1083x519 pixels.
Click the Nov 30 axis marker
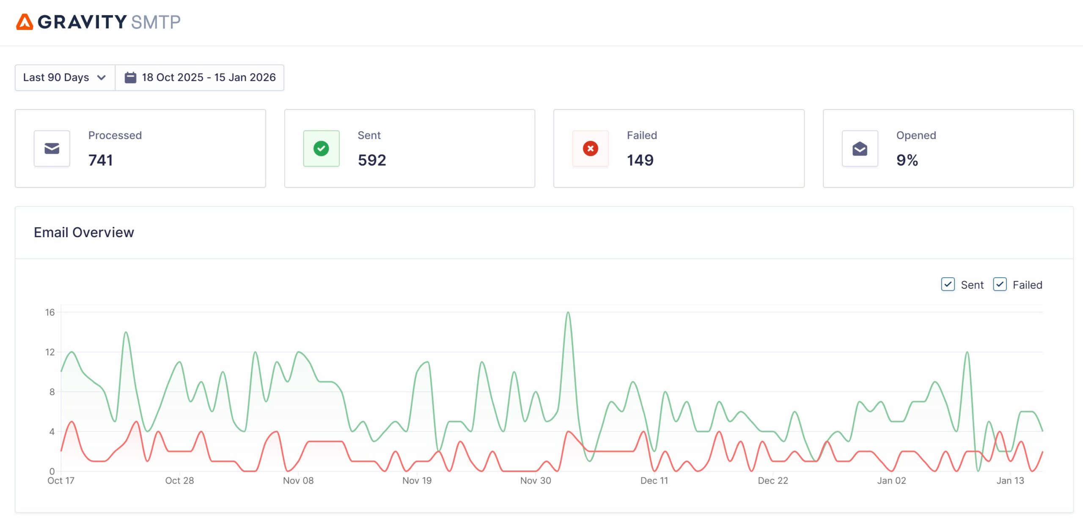pos(536,481)
